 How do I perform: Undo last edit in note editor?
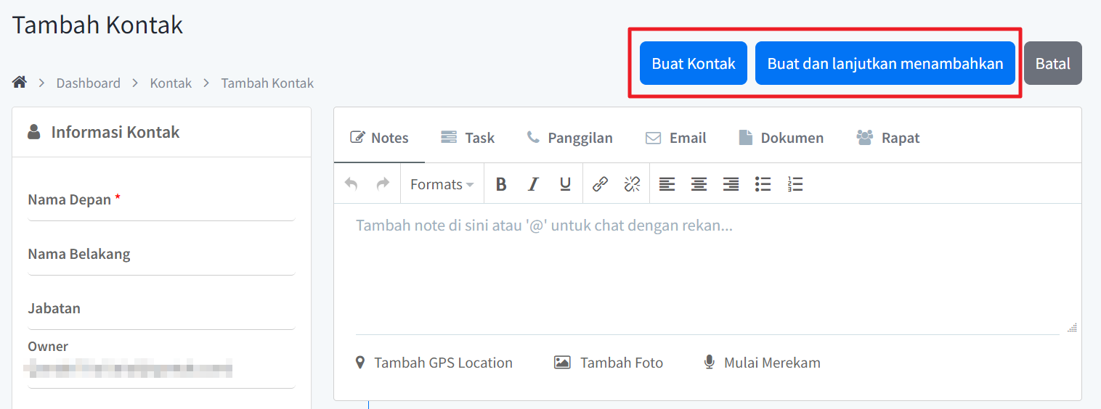352,184
